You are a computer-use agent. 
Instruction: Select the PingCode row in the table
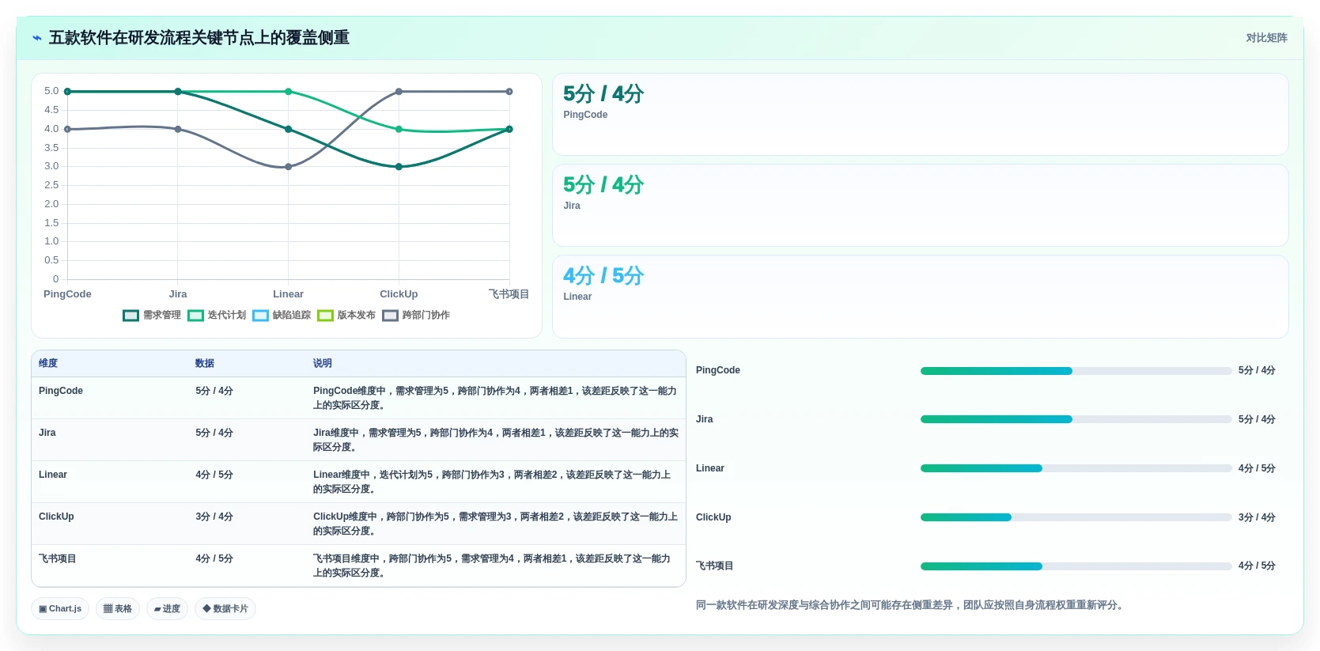pyautogui.click(x=358, y=398)
